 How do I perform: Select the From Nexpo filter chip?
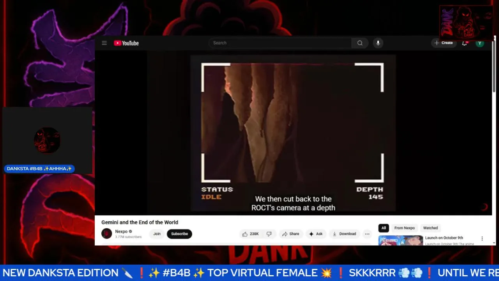pyautogui.click(x=404, y=228)
